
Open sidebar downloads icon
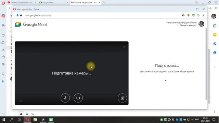pos(3,50)
